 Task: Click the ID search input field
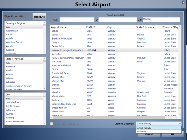coord(117,20)
